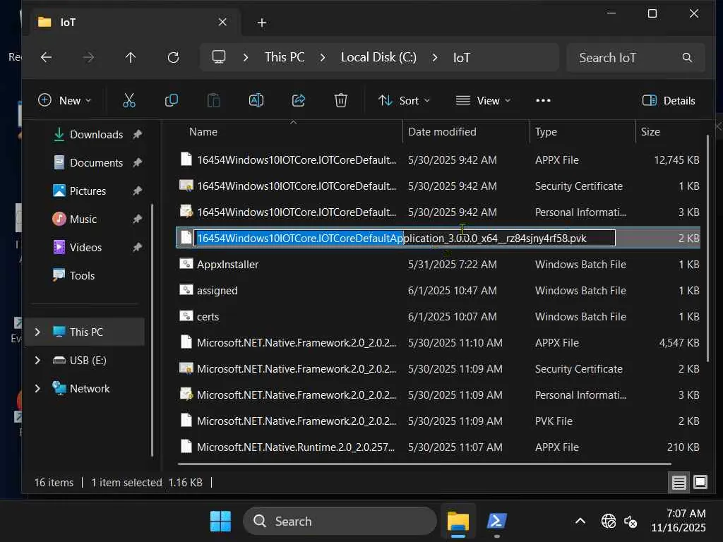Click File Explorer icon on taskbar

[x=458, y=522]
